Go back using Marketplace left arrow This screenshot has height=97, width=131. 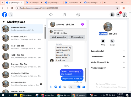tap(4, 22)
